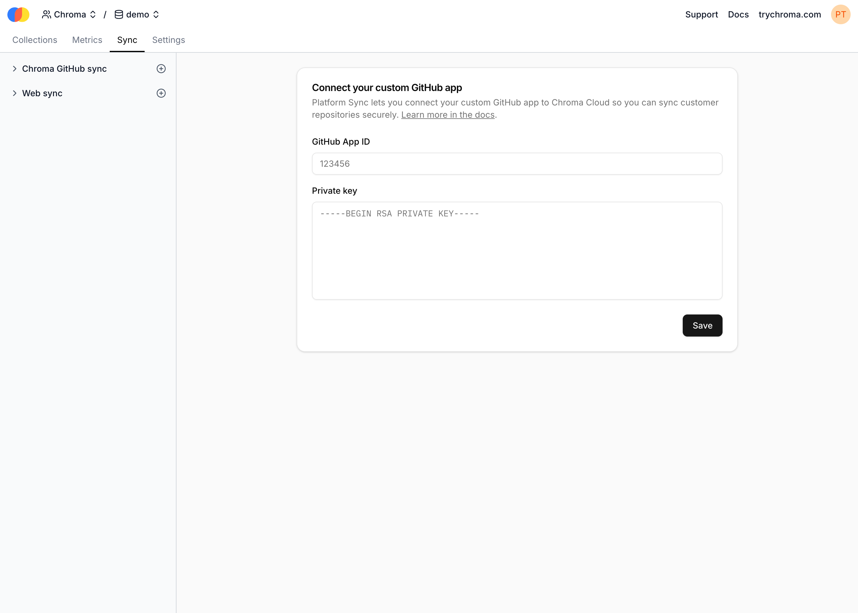858x613 pixels.
Task: Click inside the GitHub App ID field
Action: [517, 163]
